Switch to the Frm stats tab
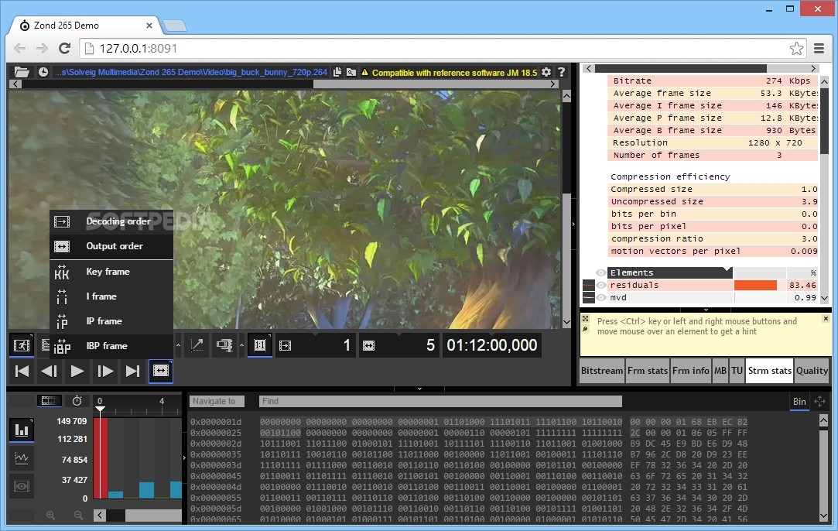Screen dimensions: 838x531 647,371
